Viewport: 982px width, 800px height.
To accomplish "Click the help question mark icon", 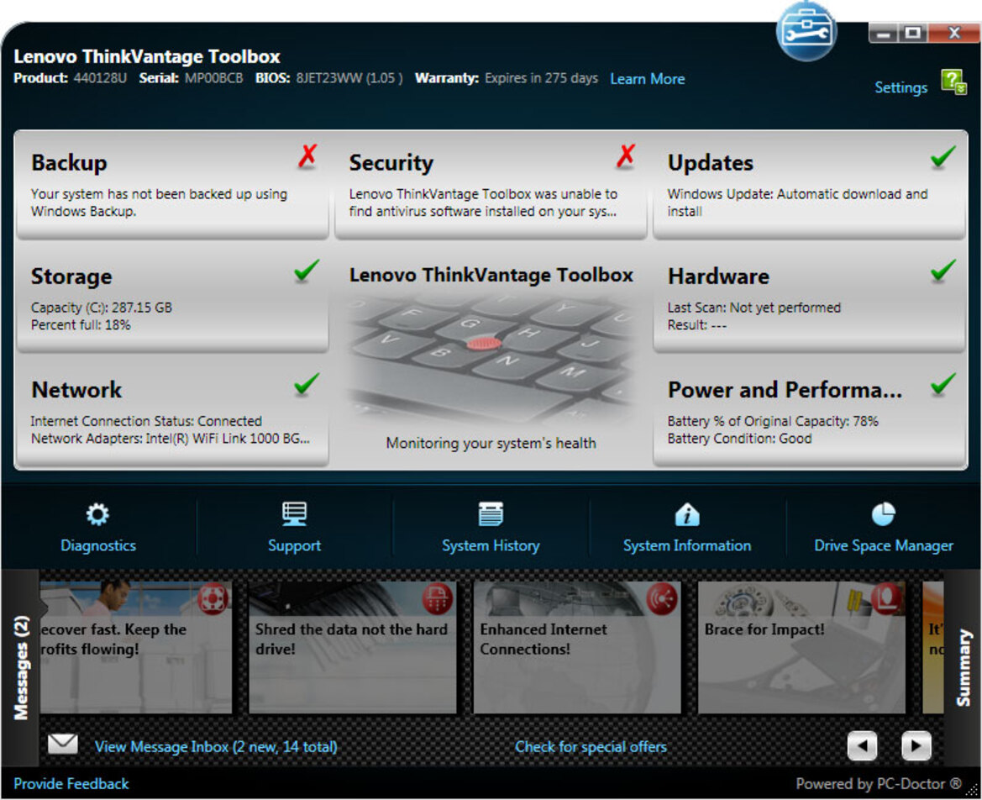I will pyautogui.click(x=953, y=82).
